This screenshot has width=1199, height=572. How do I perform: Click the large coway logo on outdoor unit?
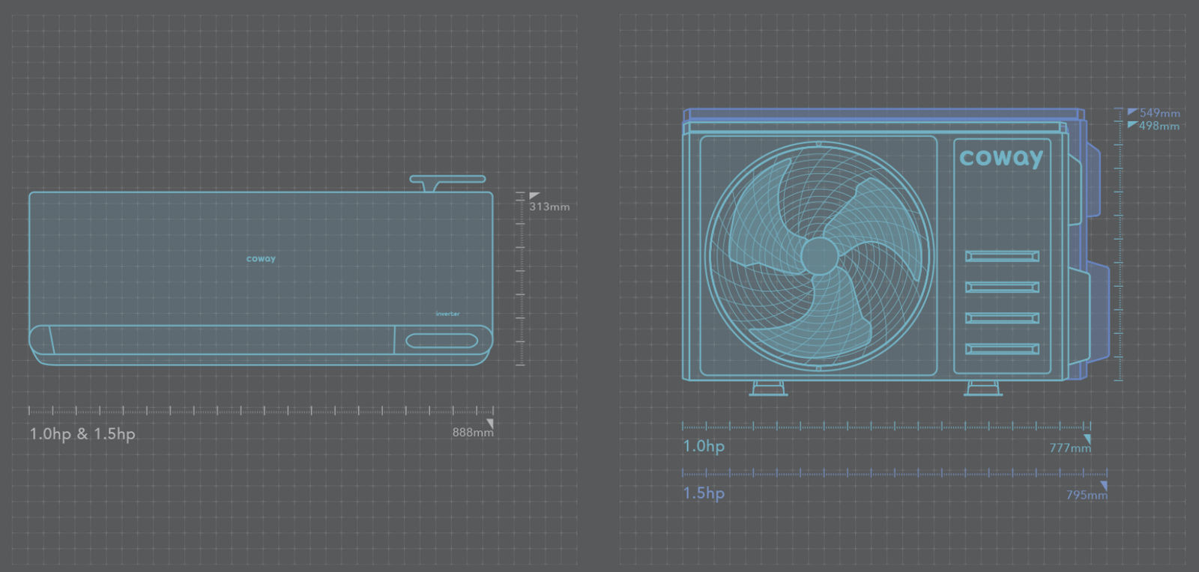click(x=1001, y=157)
